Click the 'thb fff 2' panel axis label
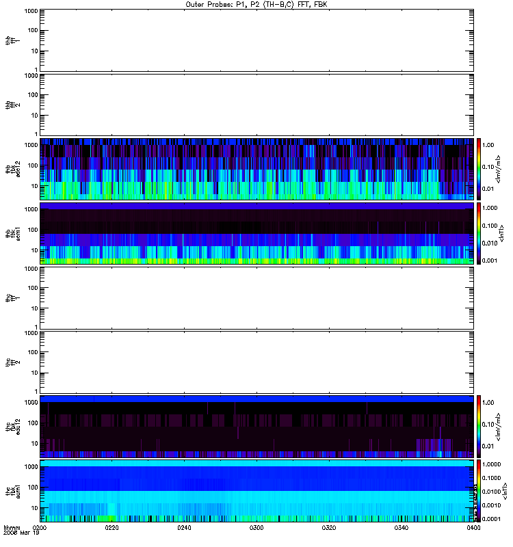The height and width of the screenshot is (547, 513). click(x=12, y=105)
